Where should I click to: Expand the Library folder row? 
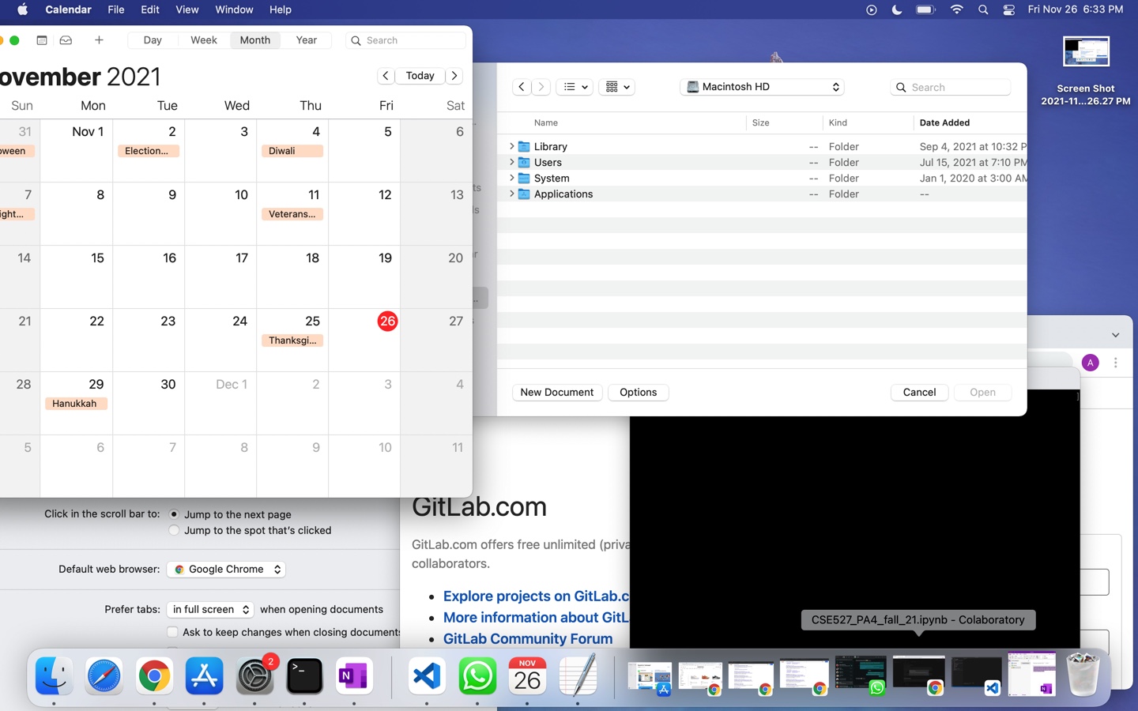pyautogui.click(x=511, y=146)
